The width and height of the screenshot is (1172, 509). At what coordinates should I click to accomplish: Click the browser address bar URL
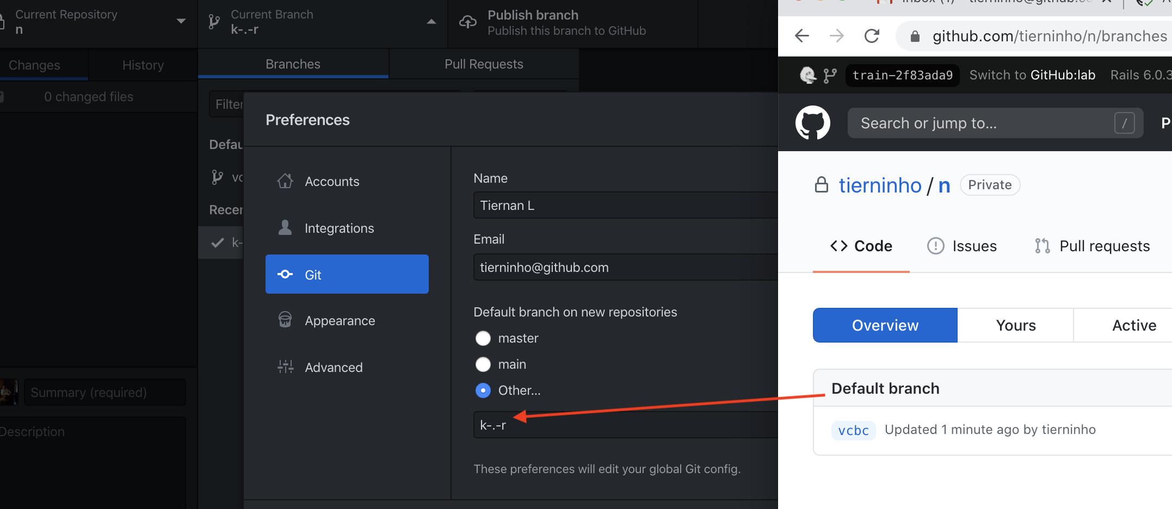click(1050, 36)
